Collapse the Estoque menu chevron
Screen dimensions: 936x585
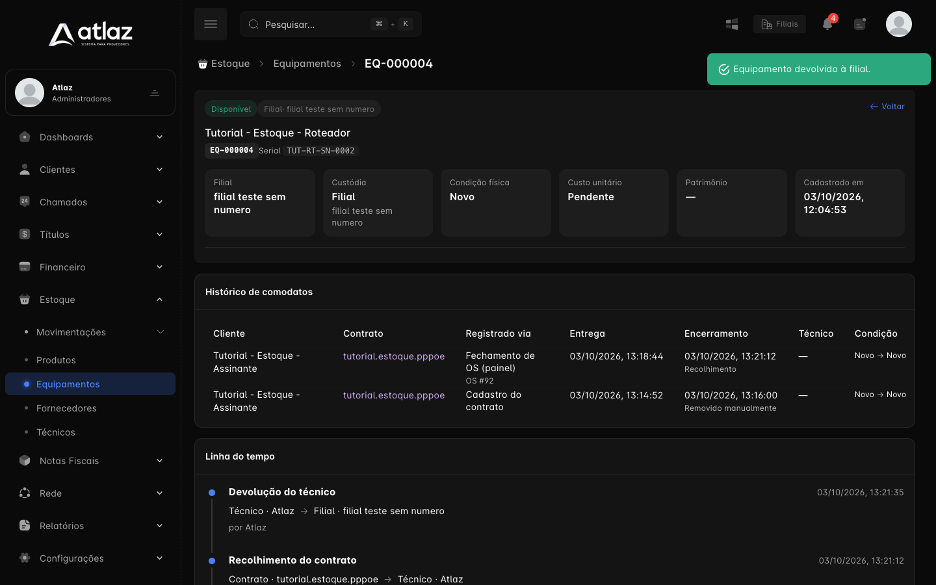coord(159,300)
